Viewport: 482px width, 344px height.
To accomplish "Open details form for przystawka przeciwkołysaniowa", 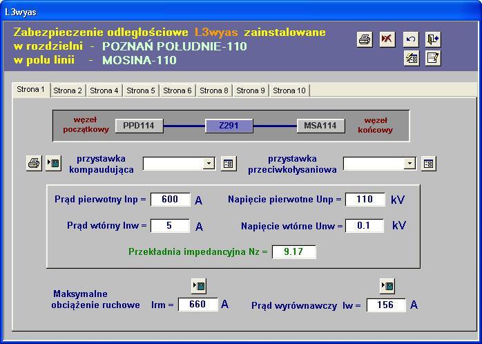I will pos(429,164).
